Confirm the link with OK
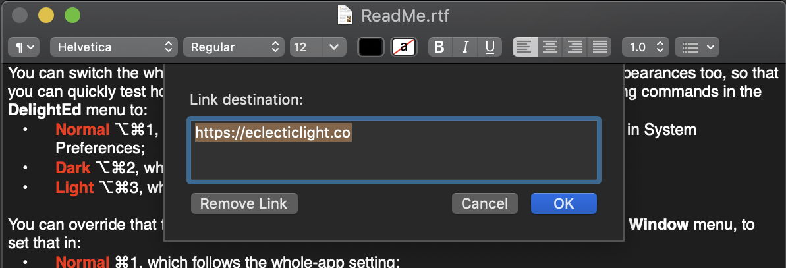This screenshot has width=786, height=268. pyautogui.click(x=563, y=203)
